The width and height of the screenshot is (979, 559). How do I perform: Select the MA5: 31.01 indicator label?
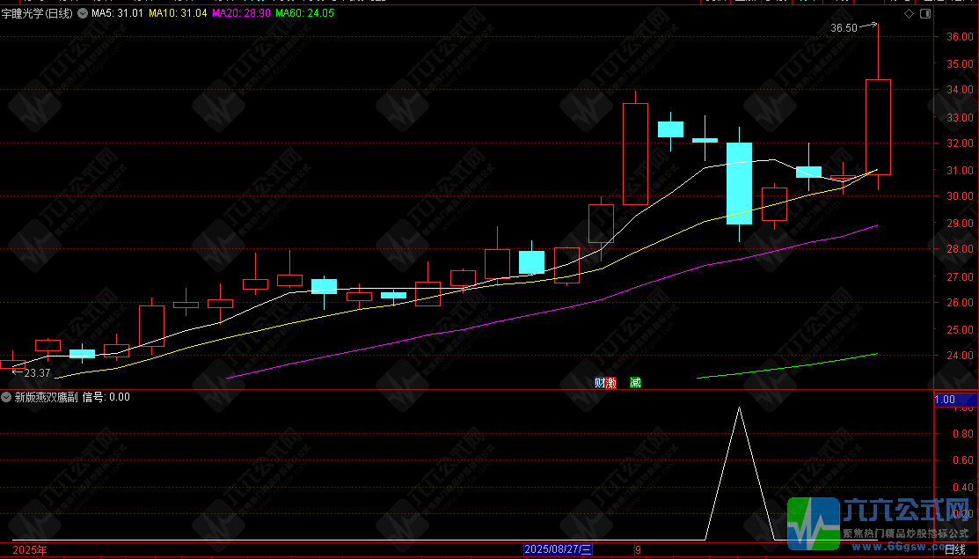tap(117, 13)
